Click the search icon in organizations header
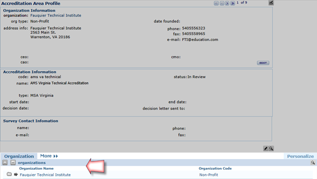 (x=313, y=162)
